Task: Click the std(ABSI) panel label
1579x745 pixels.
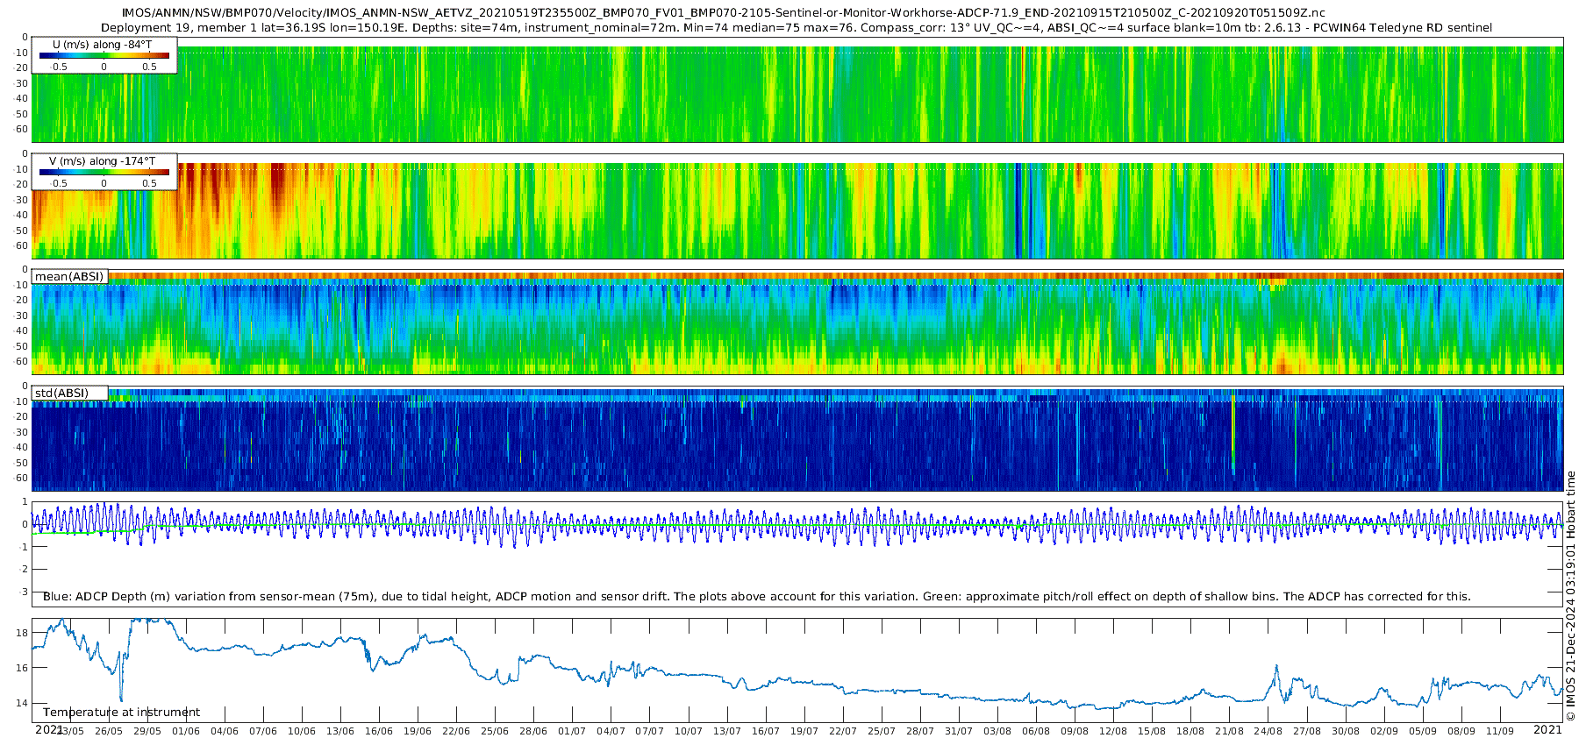Action: 61,393
